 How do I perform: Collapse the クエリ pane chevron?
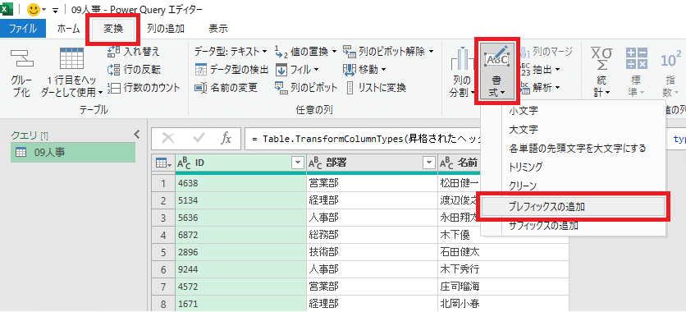point(136,134)
